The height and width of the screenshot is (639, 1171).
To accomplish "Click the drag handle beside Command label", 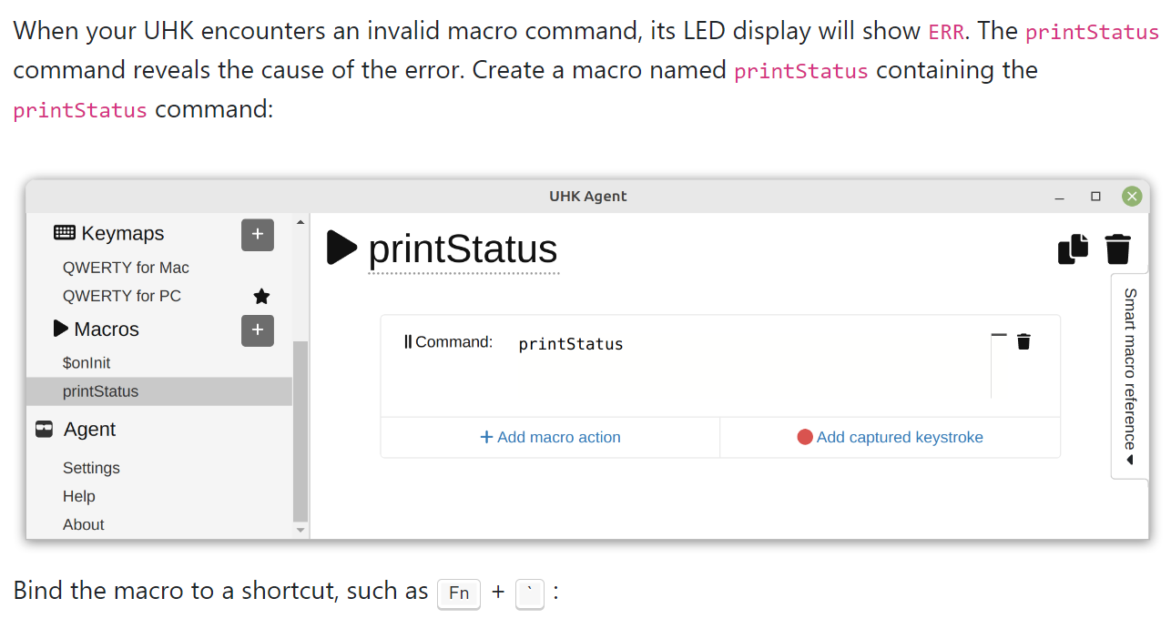I will pos(408,342).
